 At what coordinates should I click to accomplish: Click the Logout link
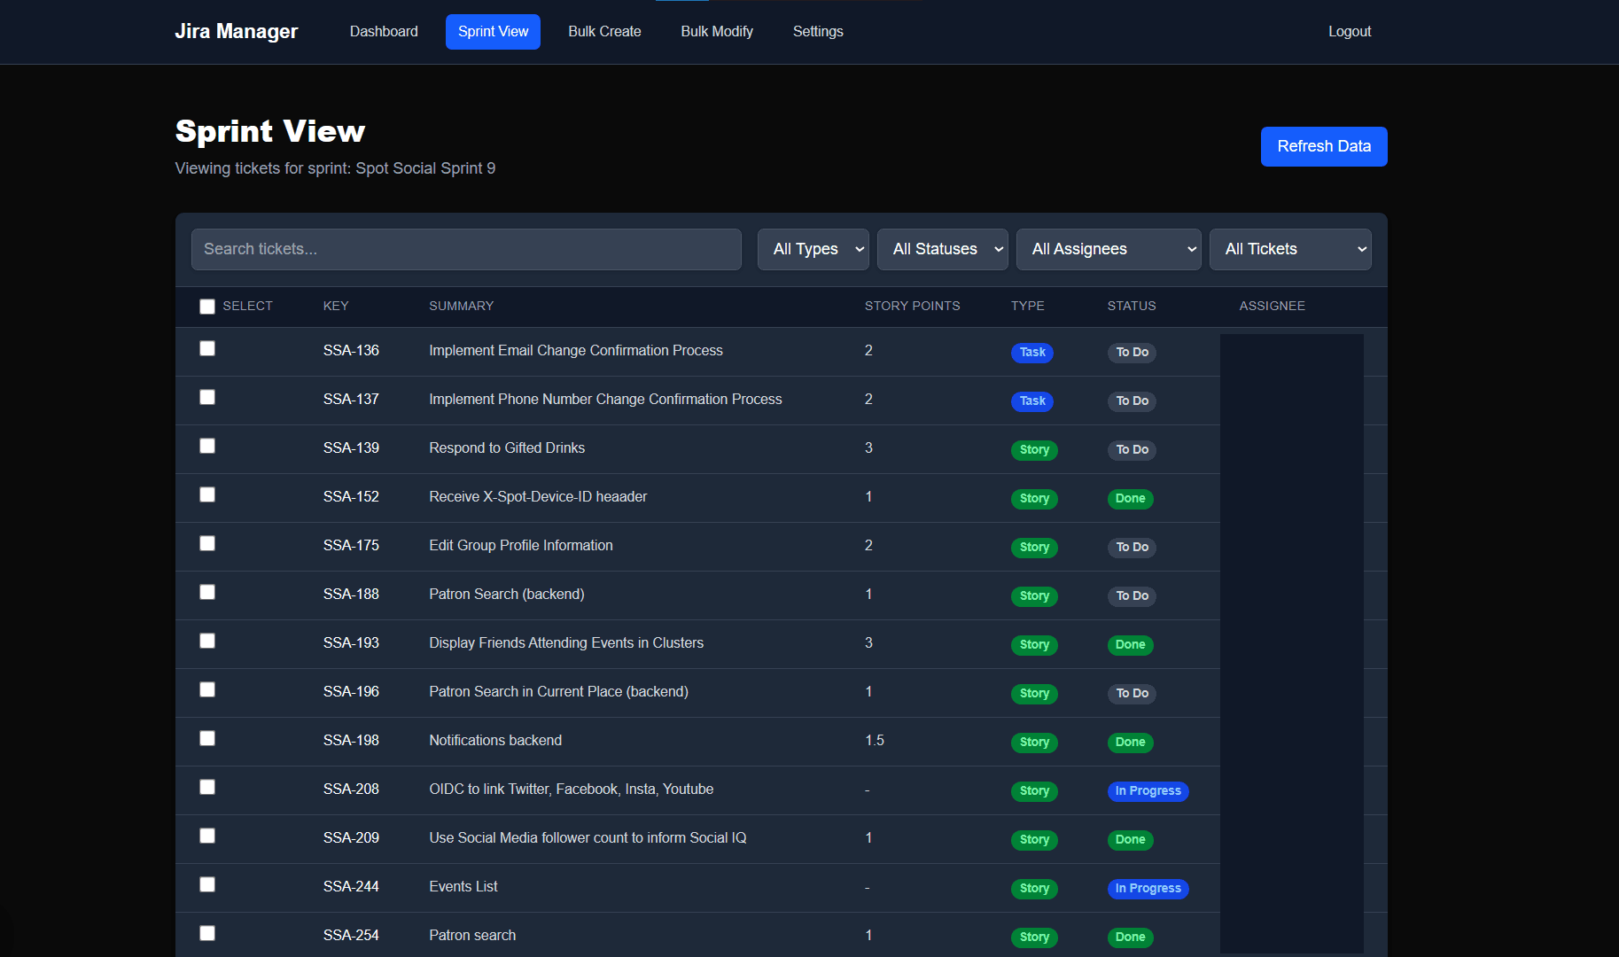pos(1350,32)
